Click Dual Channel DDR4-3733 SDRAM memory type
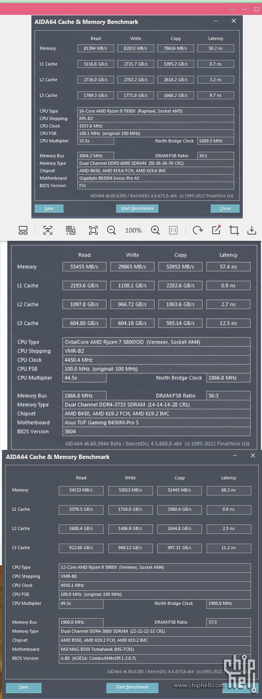 [x=156, y=404]
